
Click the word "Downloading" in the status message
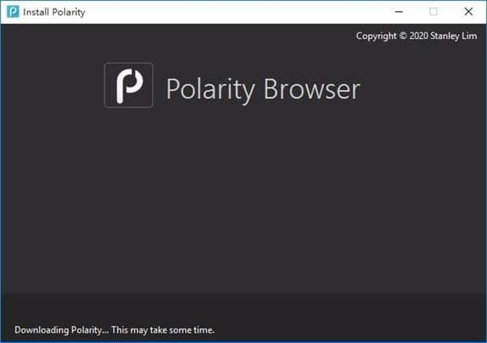(42, 330)
